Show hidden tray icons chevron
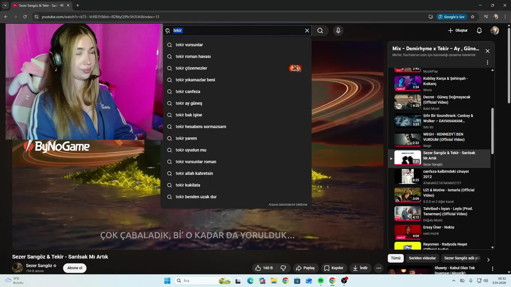 pos(454,281)
